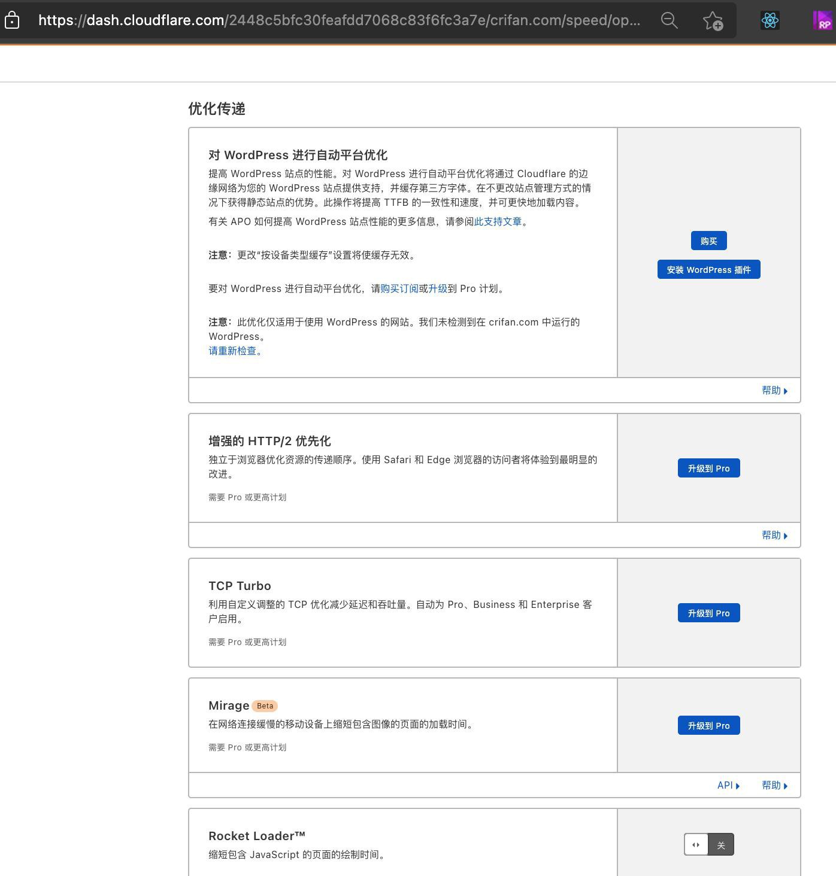This screenshot has height=876, width=836.
Task: Click 需要 Pro 或更高计划 under TCP Turbo
Action: click(247, 642)
